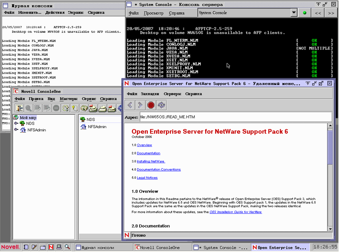Open Справка menu in browser window
Image resolution: width=339 pixels, height=252 pixels.
(x=193, y=94)
